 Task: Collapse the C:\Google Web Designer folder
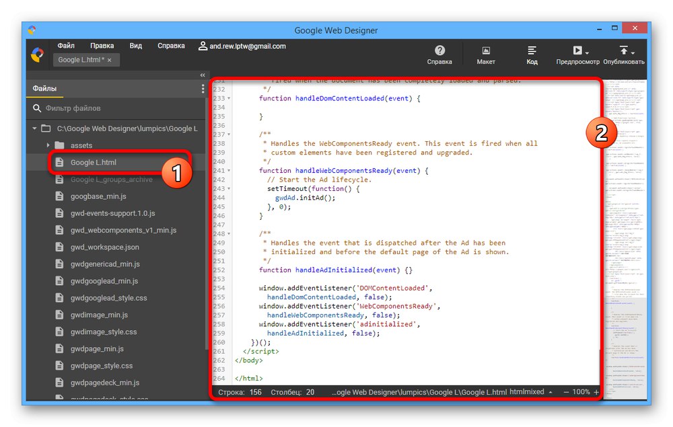tap(34, 128)
